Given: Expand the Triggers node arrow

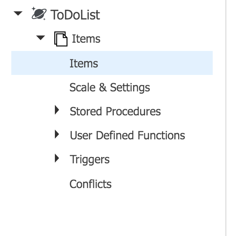Looking at the screenshot, I should point(57,158).
